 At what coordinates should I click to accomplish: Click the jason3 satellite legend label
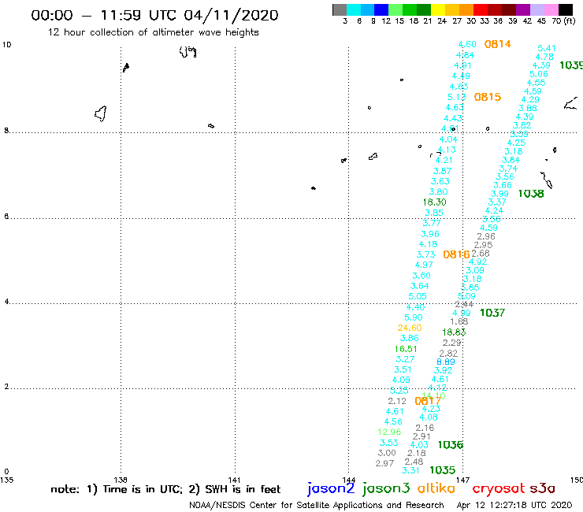(386, 488)
